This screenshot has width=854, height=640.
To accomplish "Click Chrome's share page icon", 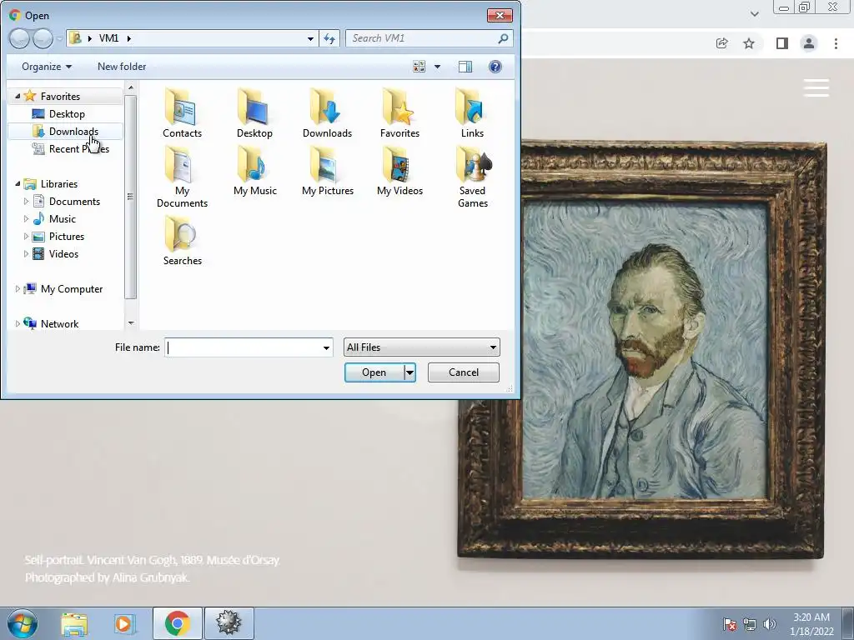I will (721, 43).
